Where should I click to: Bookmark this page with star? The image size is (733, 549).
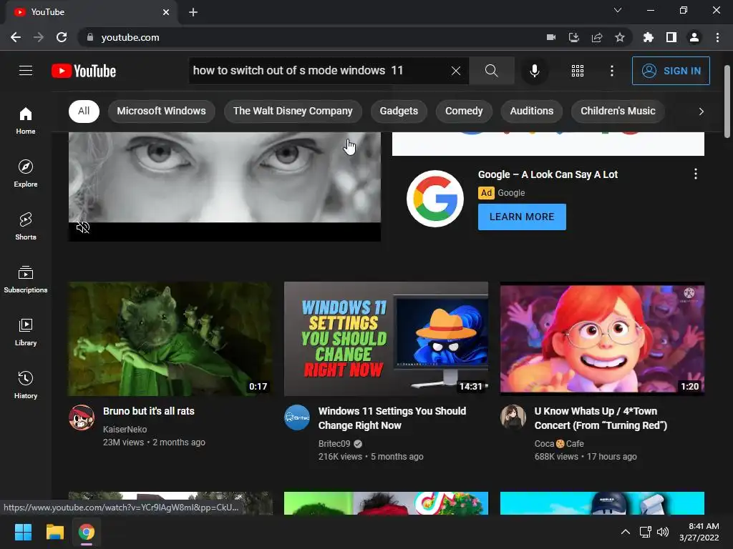click(620, 37)
